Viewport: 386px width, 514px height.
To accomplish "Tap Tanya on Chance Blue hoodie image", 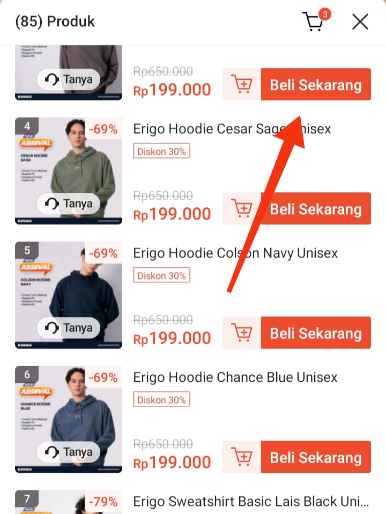I will (x=69, y=452).
